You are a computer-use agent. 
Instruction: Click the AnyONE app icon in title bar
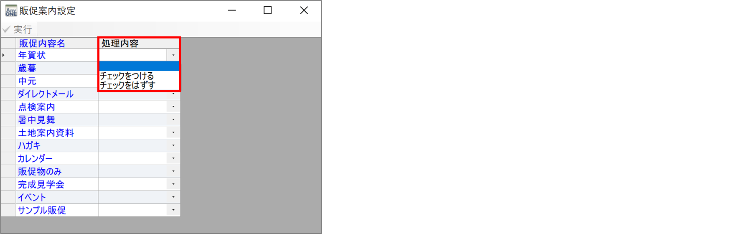(11, 10)
